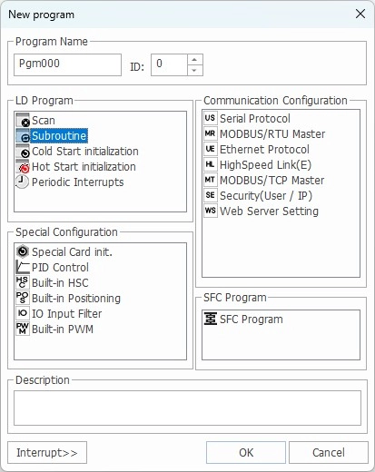The width and height of the screenshot is (375, 472).
Task: Select Web Server Setting option
Action: coord(269,211)
